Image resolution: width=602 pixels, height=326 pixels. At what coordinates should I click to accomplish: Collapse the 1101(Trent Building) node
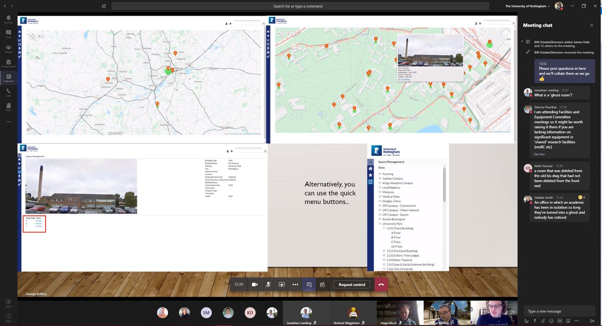[384, 228]
